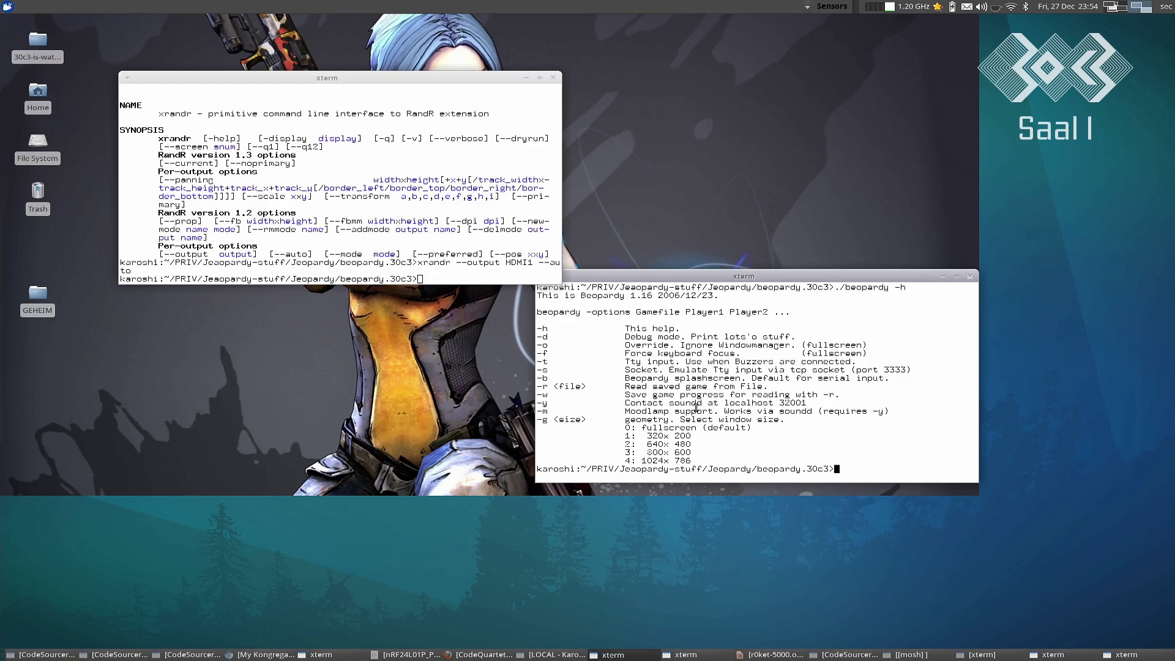Restore the [[mosh] ] taskbar window
Viewport: 1175px width, 661px height.
(916, 655)
